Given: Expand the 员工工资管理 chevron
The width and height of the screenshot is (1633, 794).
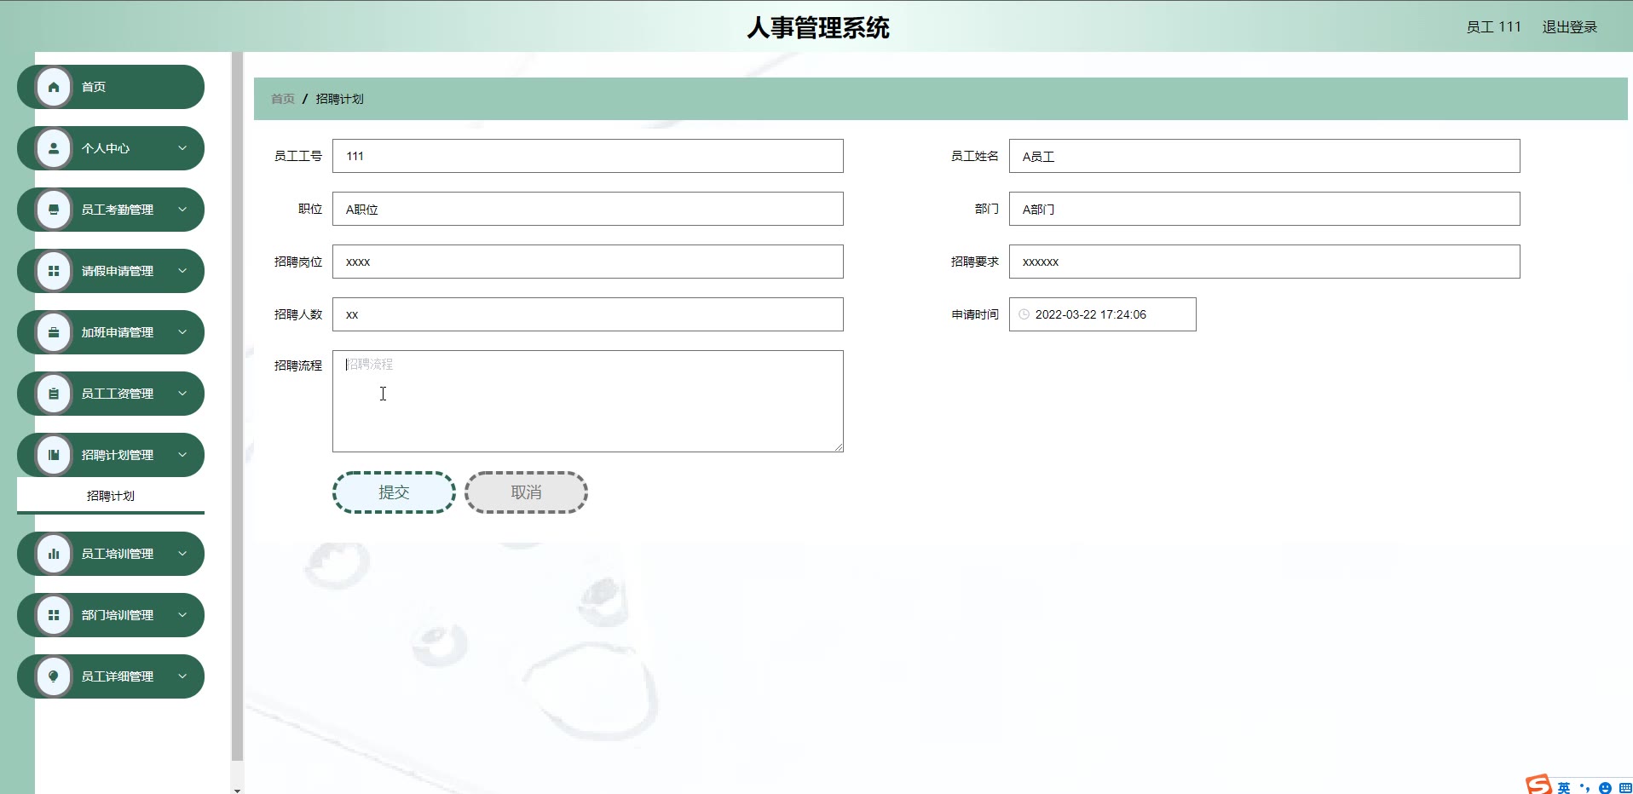Looking at the screenshot, I should (x=182, y=394).
